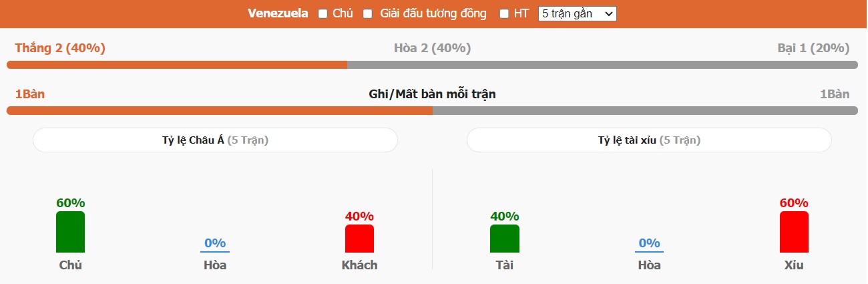Open the 5 trận gần dropdown
This screenshot has height=284, width=868.
coord(578,13)
